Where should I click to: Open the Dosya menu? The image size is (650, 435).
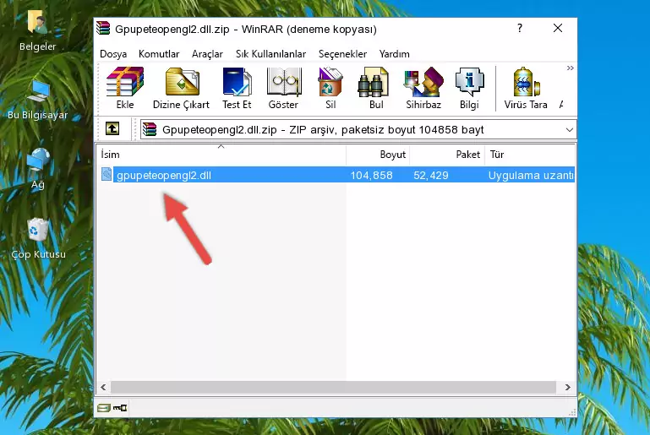[113, 54]
